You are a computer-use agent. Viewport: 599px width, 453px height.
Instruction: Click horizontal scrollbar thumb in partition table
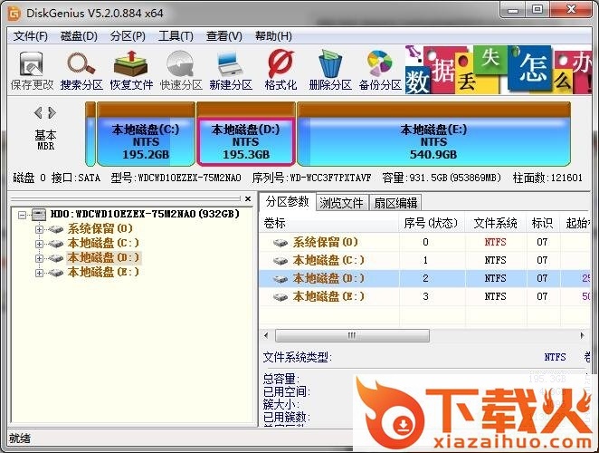click(x=352, y=336)
